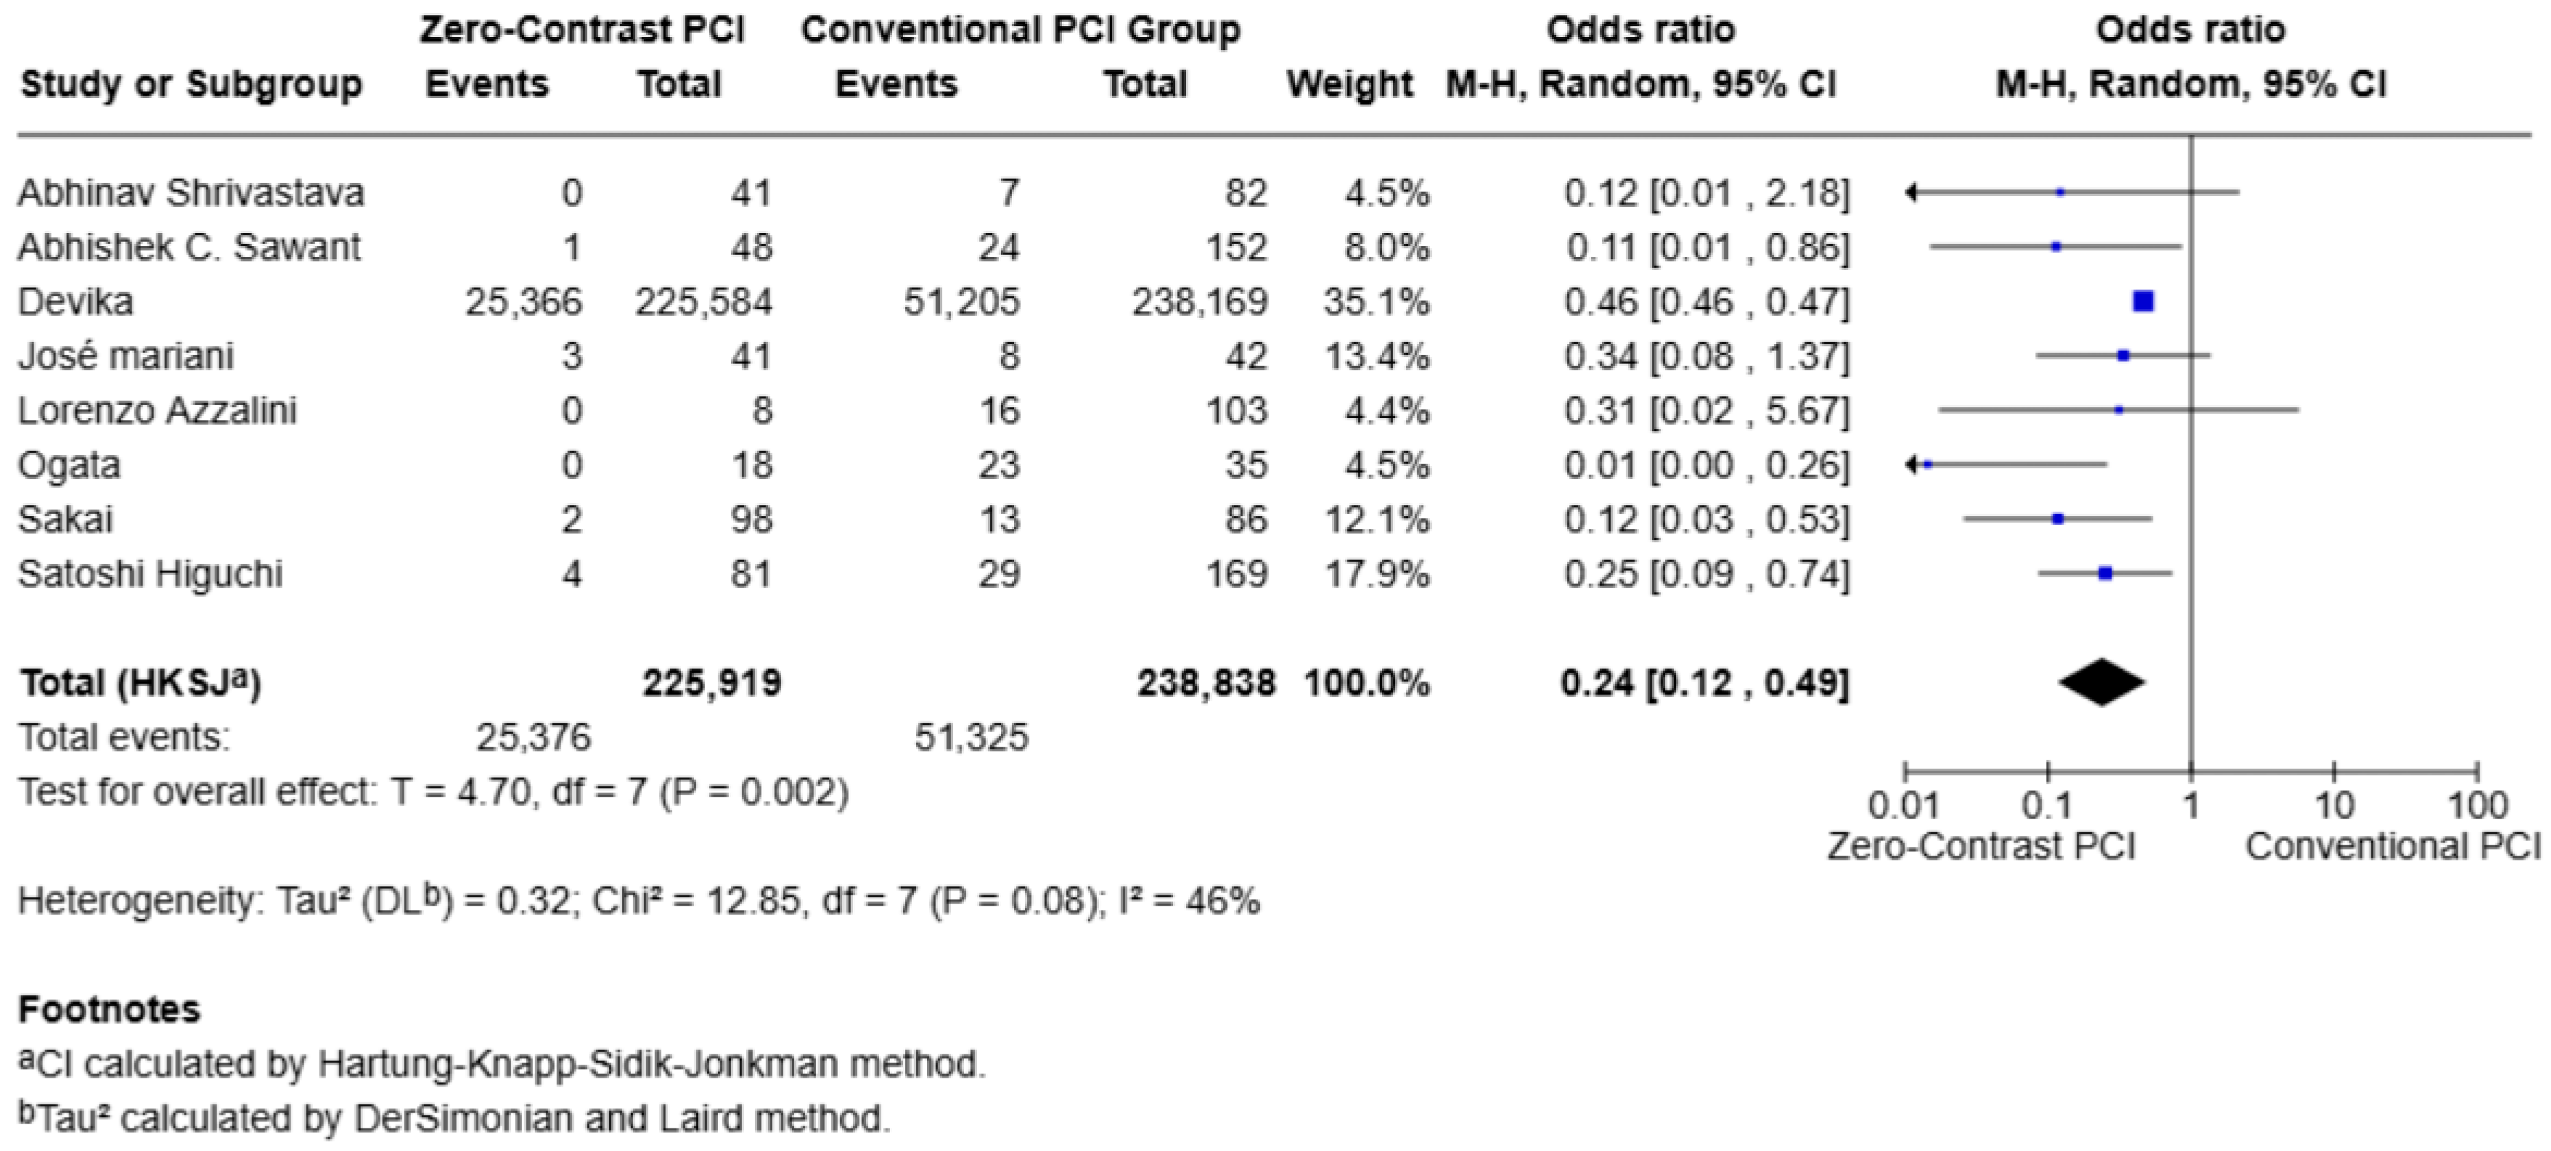This screenshot has width=2551, height=1151.
Task: Click the Abhishek C. Sawant blue point
Action: [x=2056, y=247]
